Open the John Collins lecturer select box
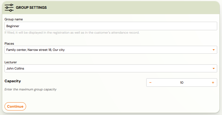 tap(111, 68)
